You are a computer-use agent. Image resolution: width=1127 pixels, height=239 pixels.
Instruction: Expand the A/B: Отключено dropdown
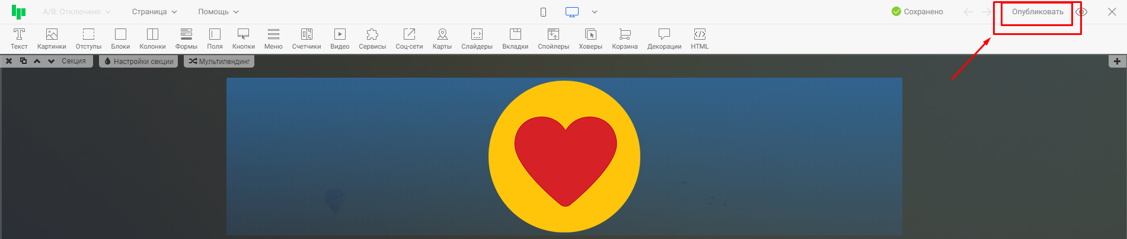[x=76, y=12]
